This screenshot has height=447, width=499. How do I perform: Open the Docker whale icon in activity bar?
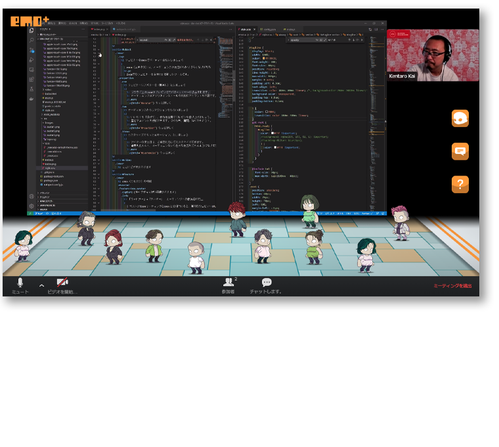tap(32, 99)
